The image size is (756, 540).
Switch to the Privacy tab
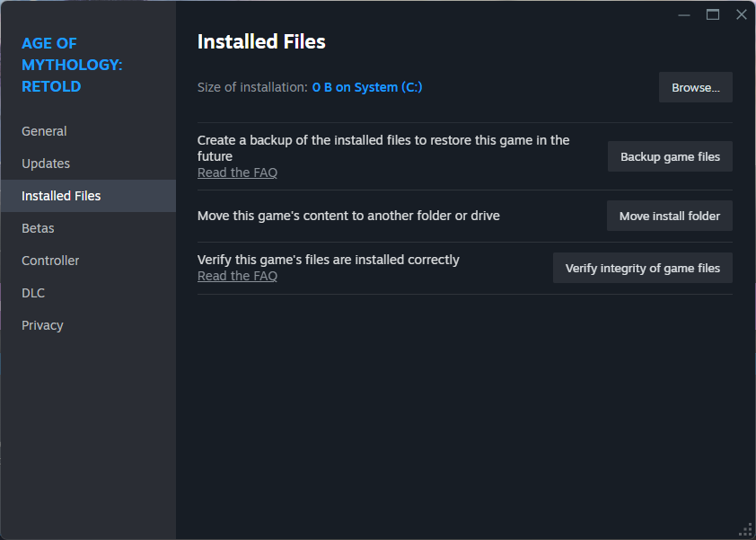click(x=42, y=325)
